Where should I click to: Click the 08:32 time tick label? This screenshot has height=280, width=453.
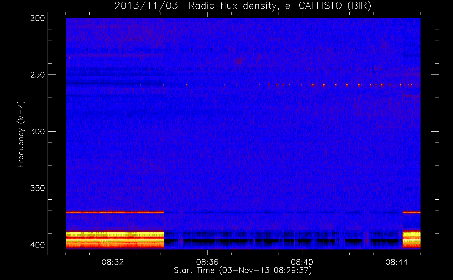[113, 262]
